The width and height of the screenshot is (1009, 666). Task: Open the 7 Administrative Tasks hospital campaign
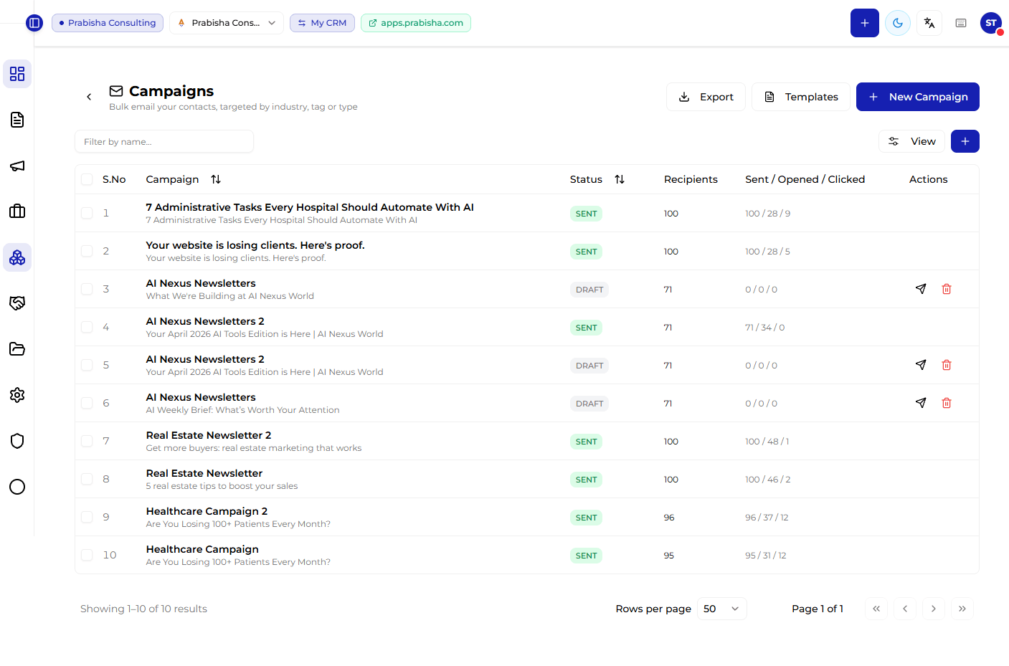[310, 207]
